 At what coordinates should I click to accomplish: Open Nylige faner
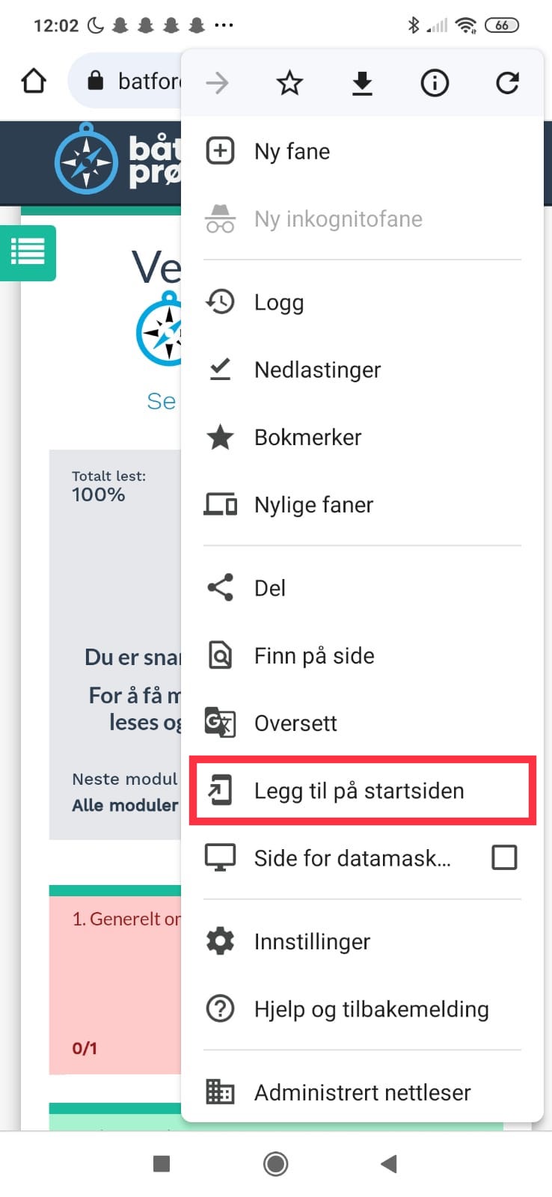pyautogui.click(x=362, y=504)
